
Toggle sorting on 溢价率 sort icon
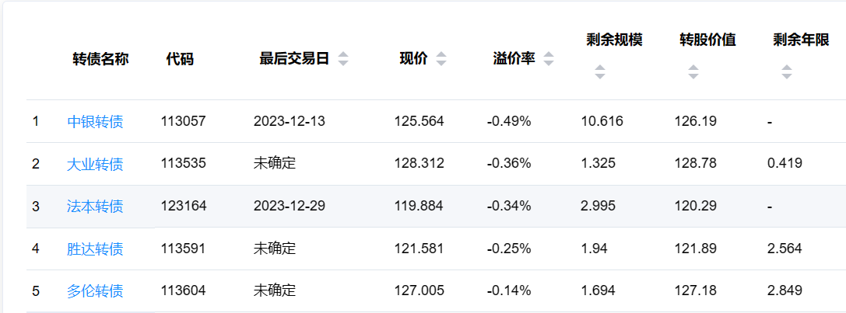pyautogui.click(x=549, y=59)
